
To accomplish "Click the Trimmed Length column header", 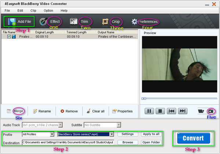I will [x=77, y=32].
